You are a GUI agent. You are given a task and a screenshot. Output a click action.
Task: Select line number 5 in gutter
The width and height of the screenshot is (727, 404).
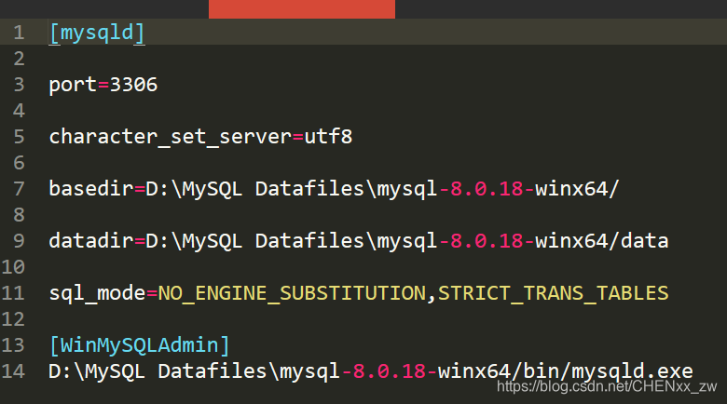(19, 137)
